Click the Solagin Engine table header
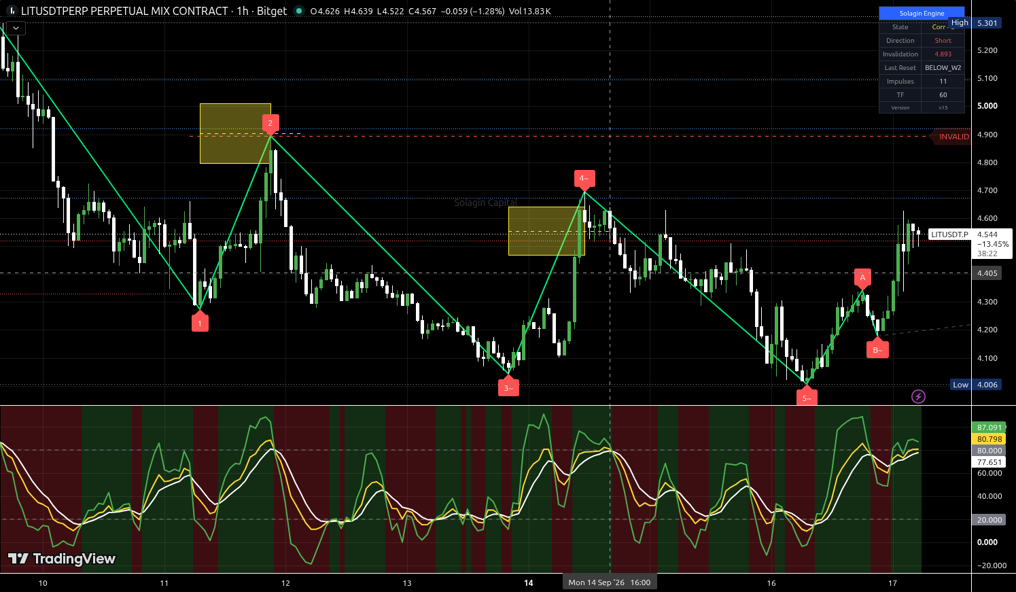The image size is (1016, 592). [x=922, y=14]
